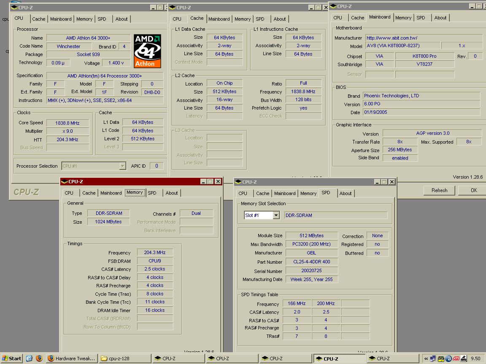Click the multiplier value 'x 9.0'
Image resolution: width=486 pixels, height=364 pixels.
click(67, 131)
